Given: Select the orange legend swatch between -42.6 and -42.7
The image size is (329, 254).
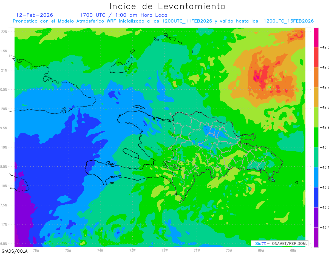Looking at the screenshot, I should (316, 77).
